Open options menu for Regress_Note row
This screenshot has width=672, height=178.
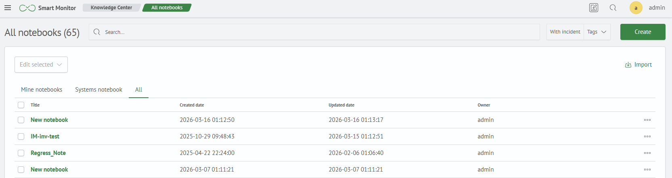tap(647, 153)
